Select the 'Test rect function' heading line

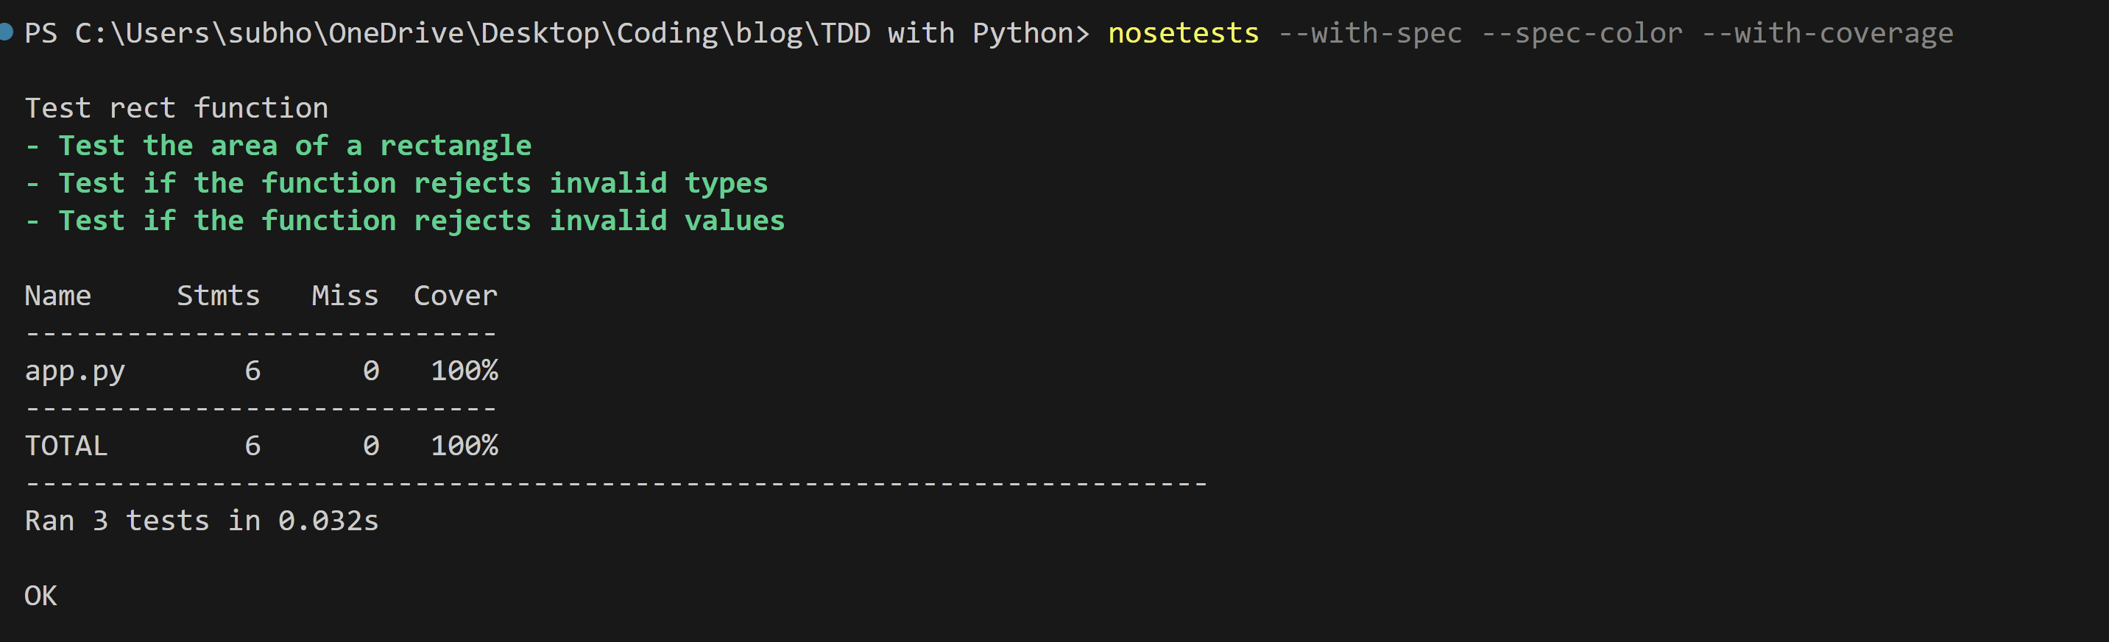(176, 108)
